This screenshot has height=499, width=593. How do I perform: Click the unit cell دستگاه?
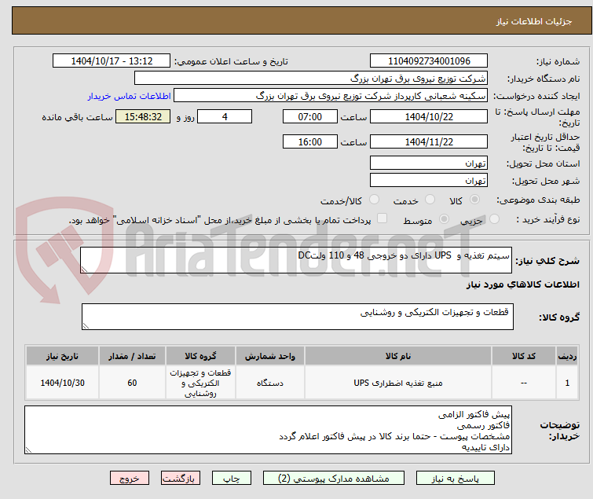pyautogui.click(x=270, y=383)
